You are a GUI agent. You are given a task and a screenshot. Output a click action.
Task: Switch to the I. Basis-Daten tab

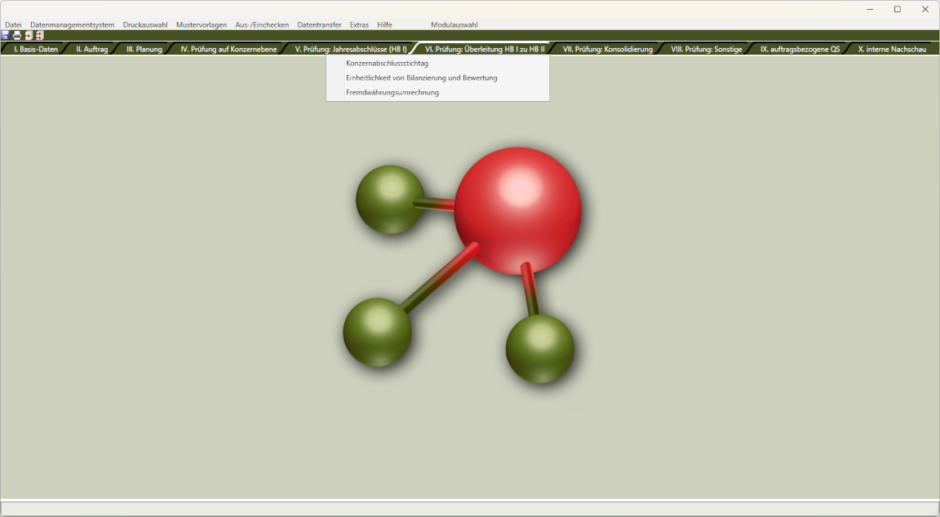click(36, 49)
